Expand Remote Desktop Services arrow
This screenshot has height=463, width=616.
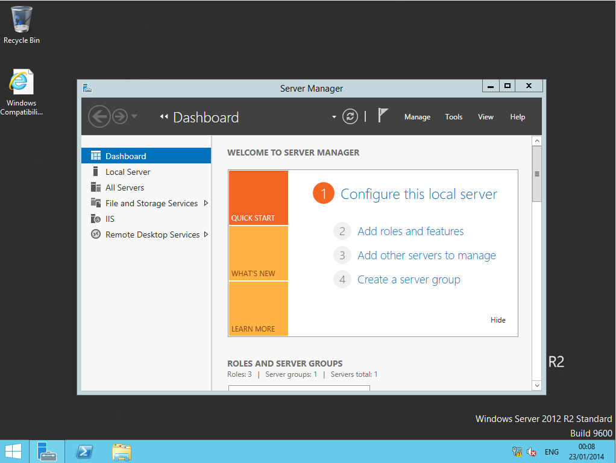(x=206, y=235)
